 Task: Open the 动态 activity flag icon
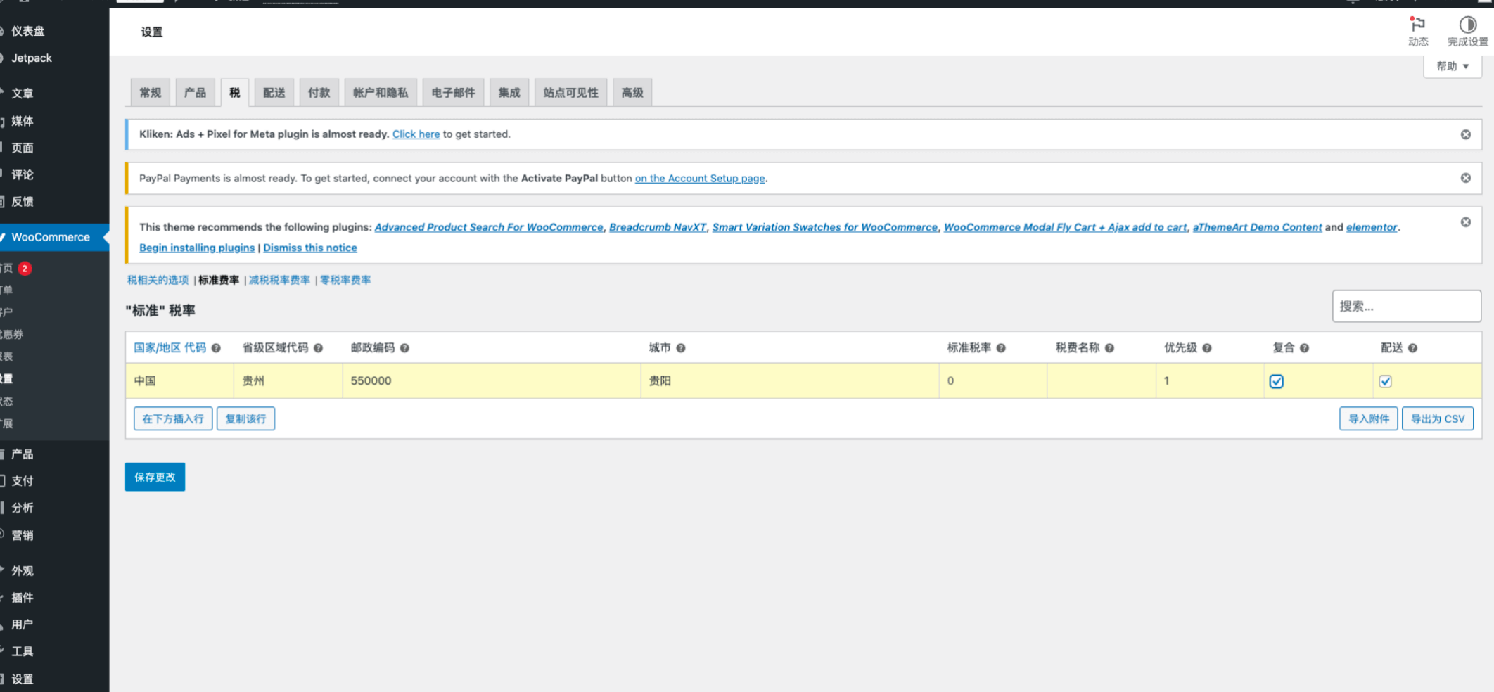pos(1417,25)
